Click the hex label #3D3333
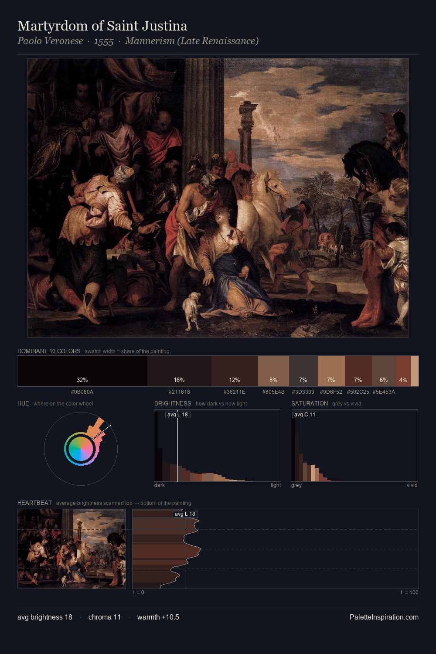This screenshot has width=436, height=654. pyautogui.click(x=303, y=392)
